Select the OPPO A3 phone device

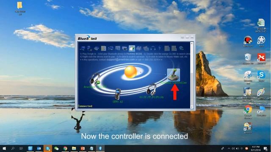[x=118, y=94]
